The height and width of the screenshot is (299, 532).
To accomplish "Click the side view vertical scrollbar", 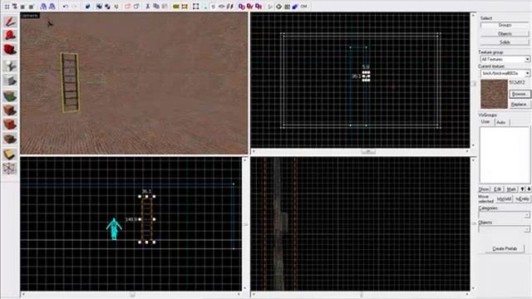I will (x=245, y=224).
